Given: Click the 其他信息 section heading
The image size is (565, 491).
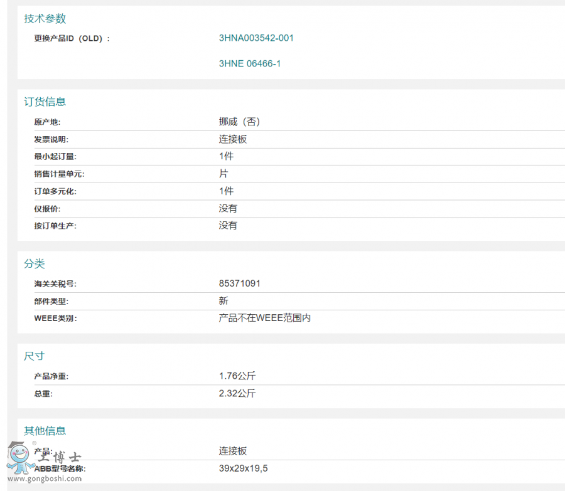Looking at the screenshot, I should click(x=45, y=431).
